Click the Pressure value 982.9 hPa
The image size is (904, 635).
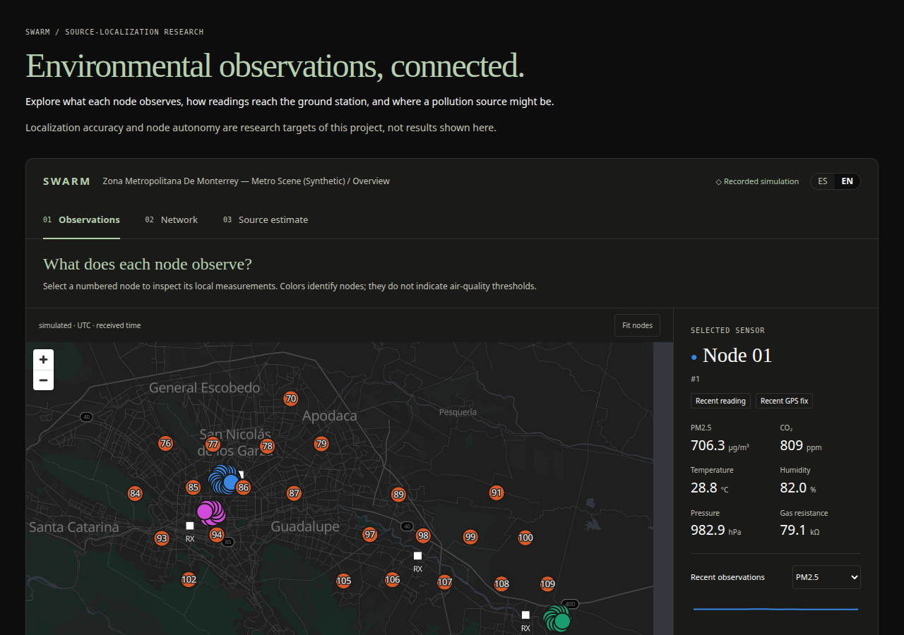716,530
